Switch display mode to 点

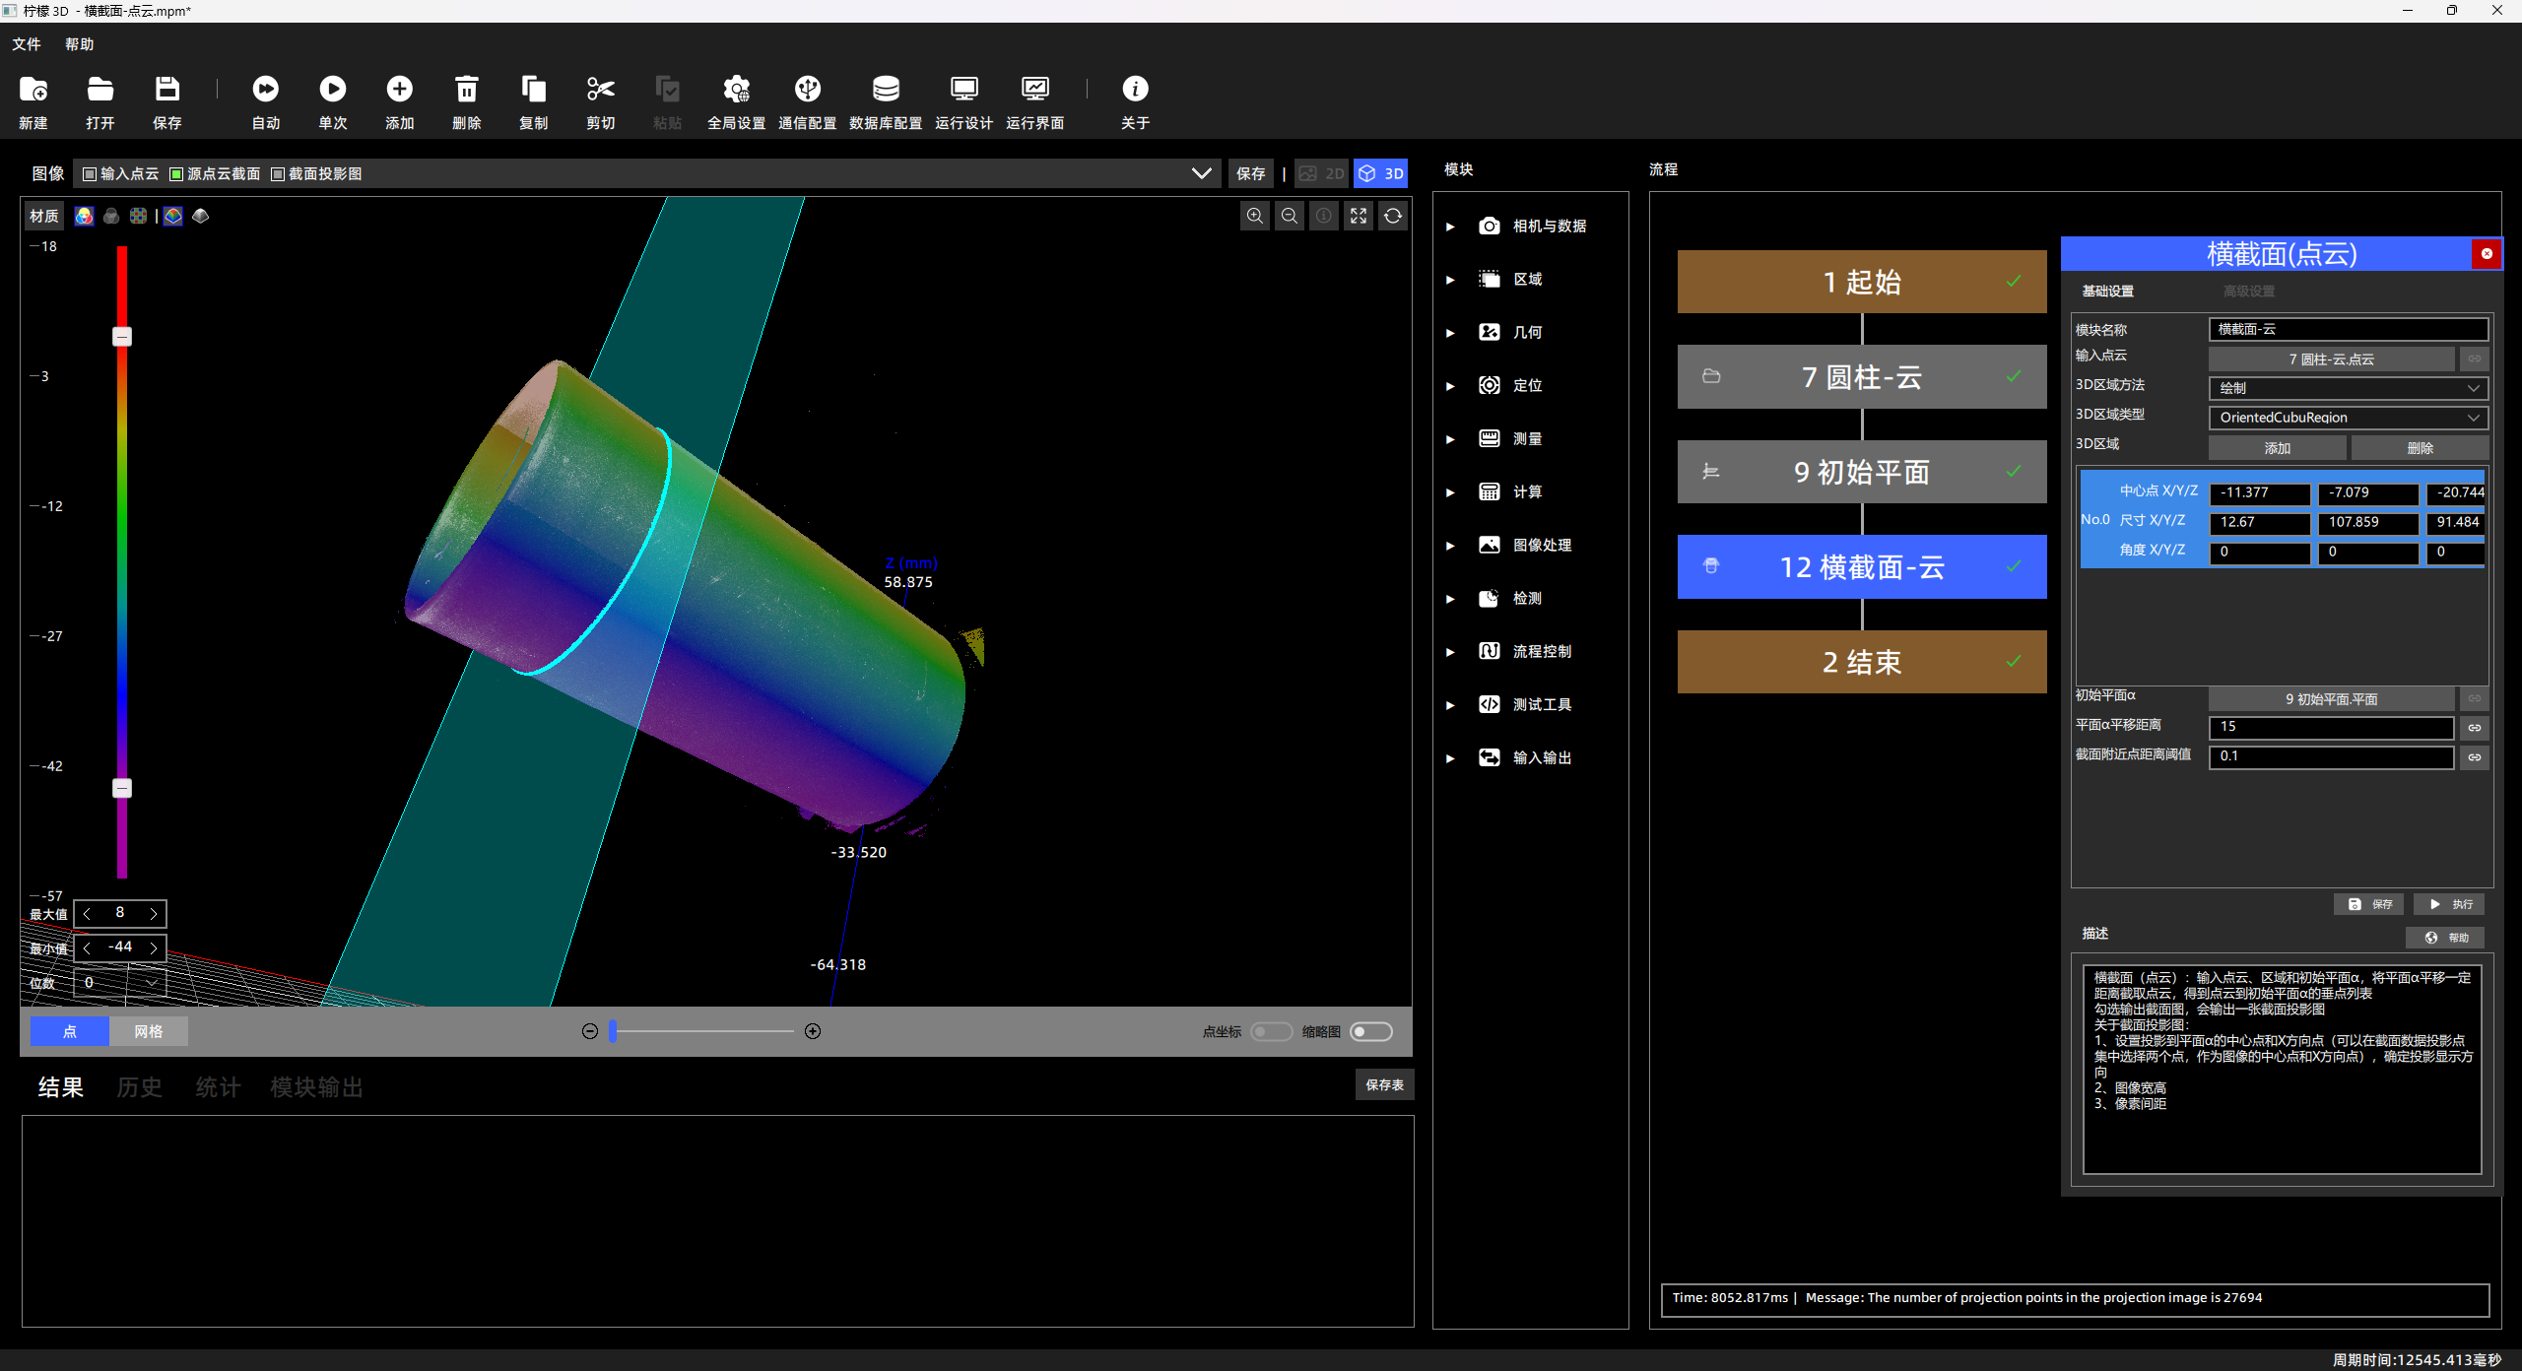[x=70, y=1031]
